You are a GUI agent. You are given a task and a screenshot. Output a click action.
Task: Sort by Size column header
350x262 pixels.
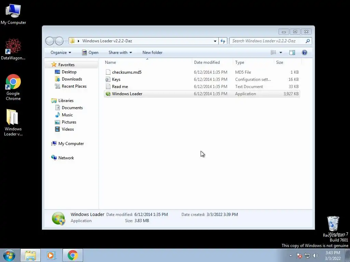(x=287, y=62)
